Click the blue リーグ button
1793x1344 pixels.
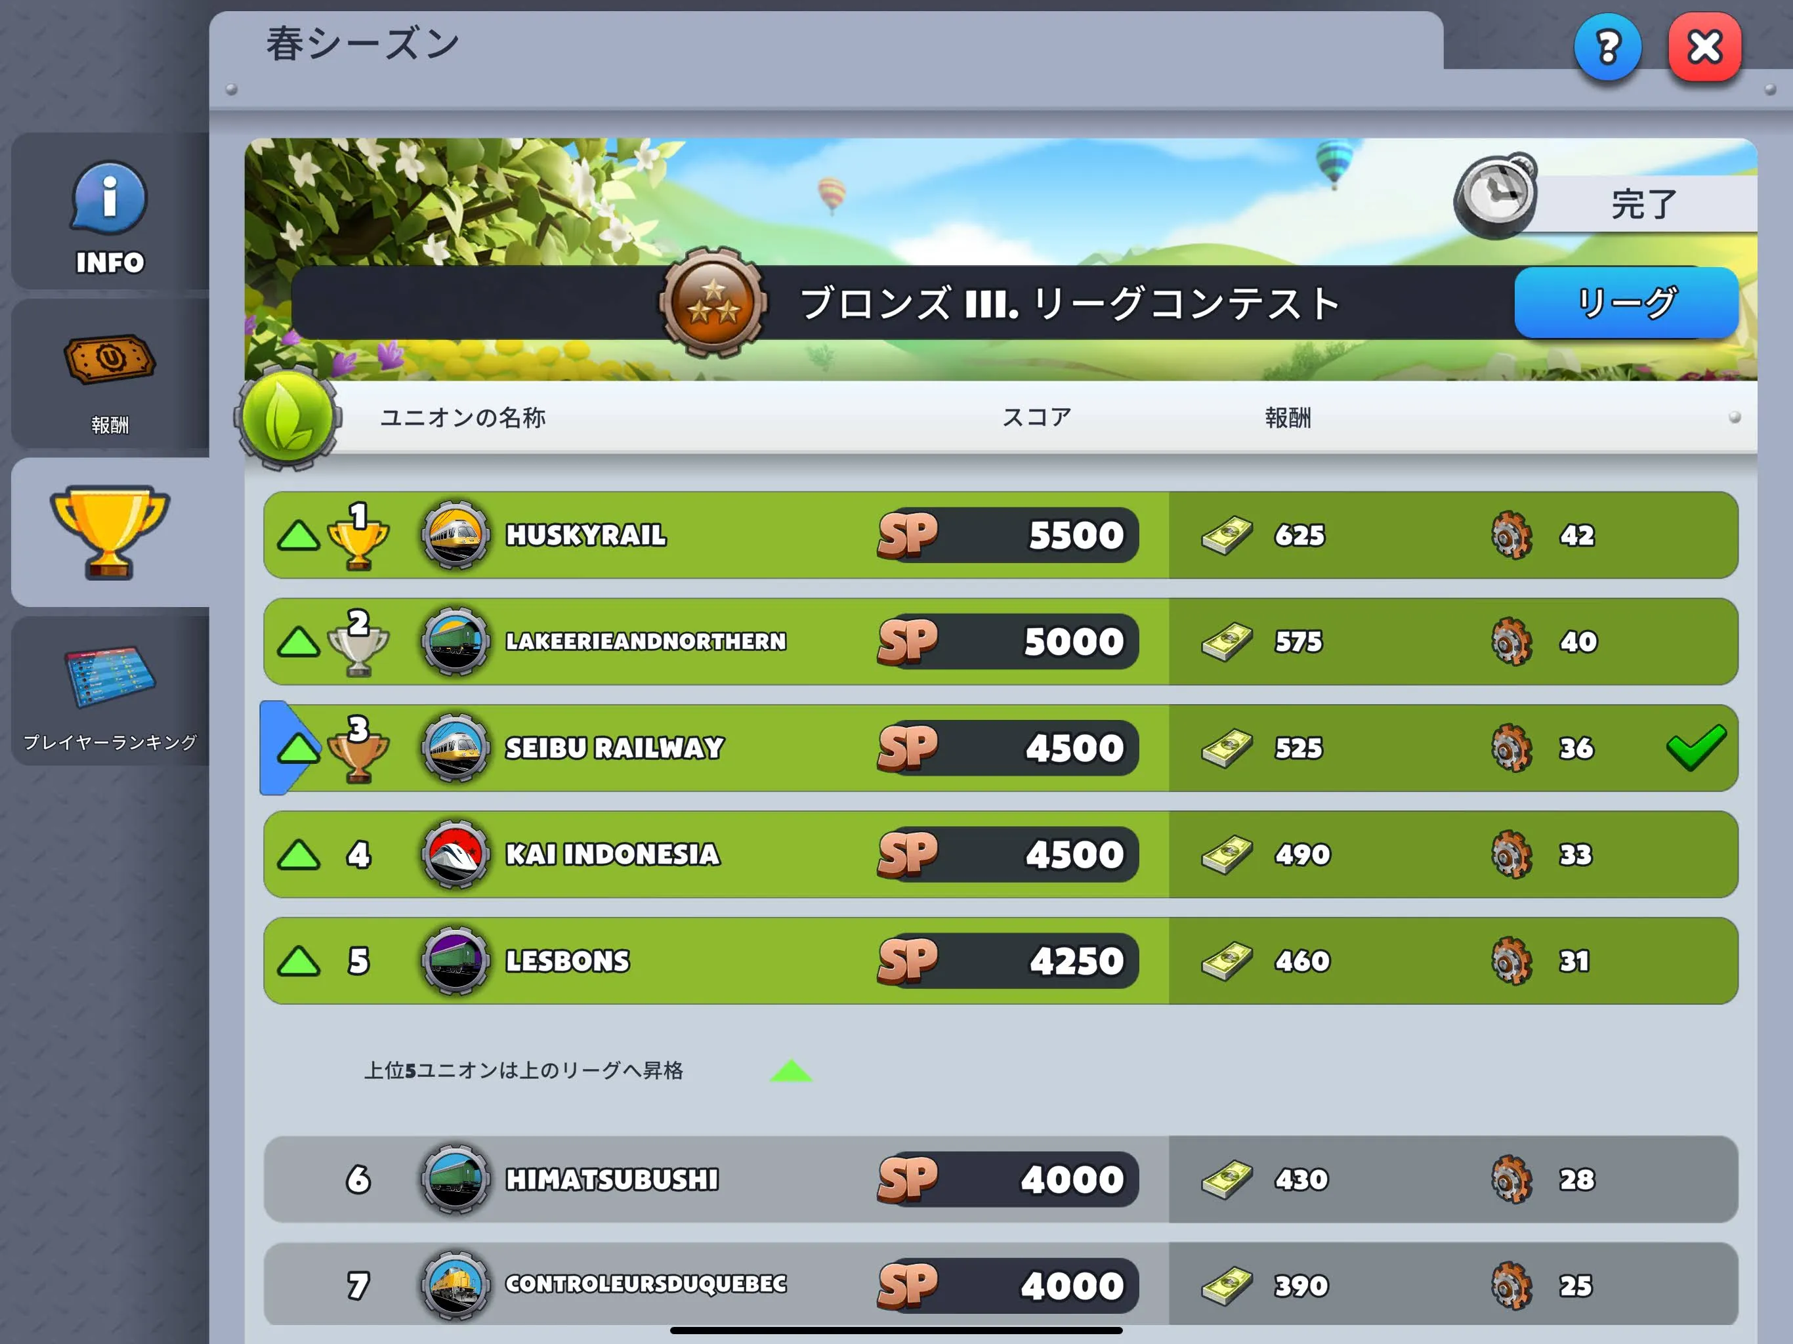(1626, 303)
